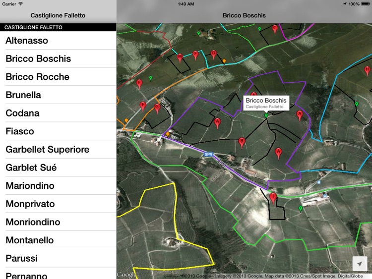Select Mariondino in the list
This screenshot has width=372, height=279.
[58, 186]
